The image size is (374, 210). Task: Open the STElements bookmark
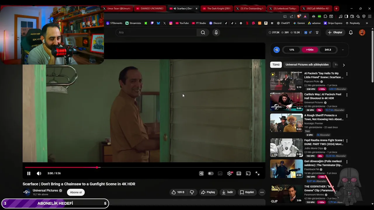(114, 23)
